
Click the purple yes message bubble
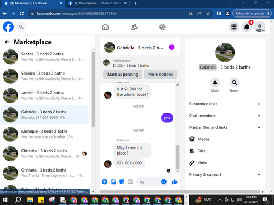[167, 118]
